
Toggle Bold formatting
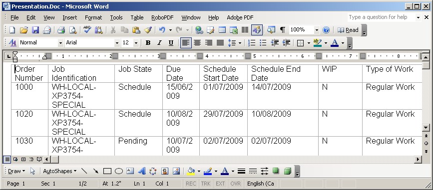148,43
